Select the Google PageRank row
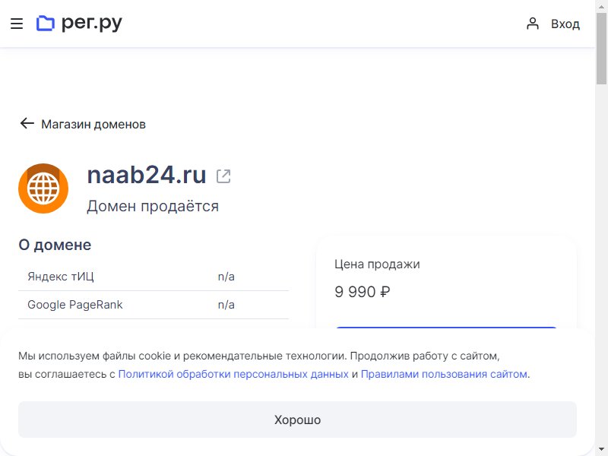The height and width of the screenshot is (456, 608). (x=154, y=305)
